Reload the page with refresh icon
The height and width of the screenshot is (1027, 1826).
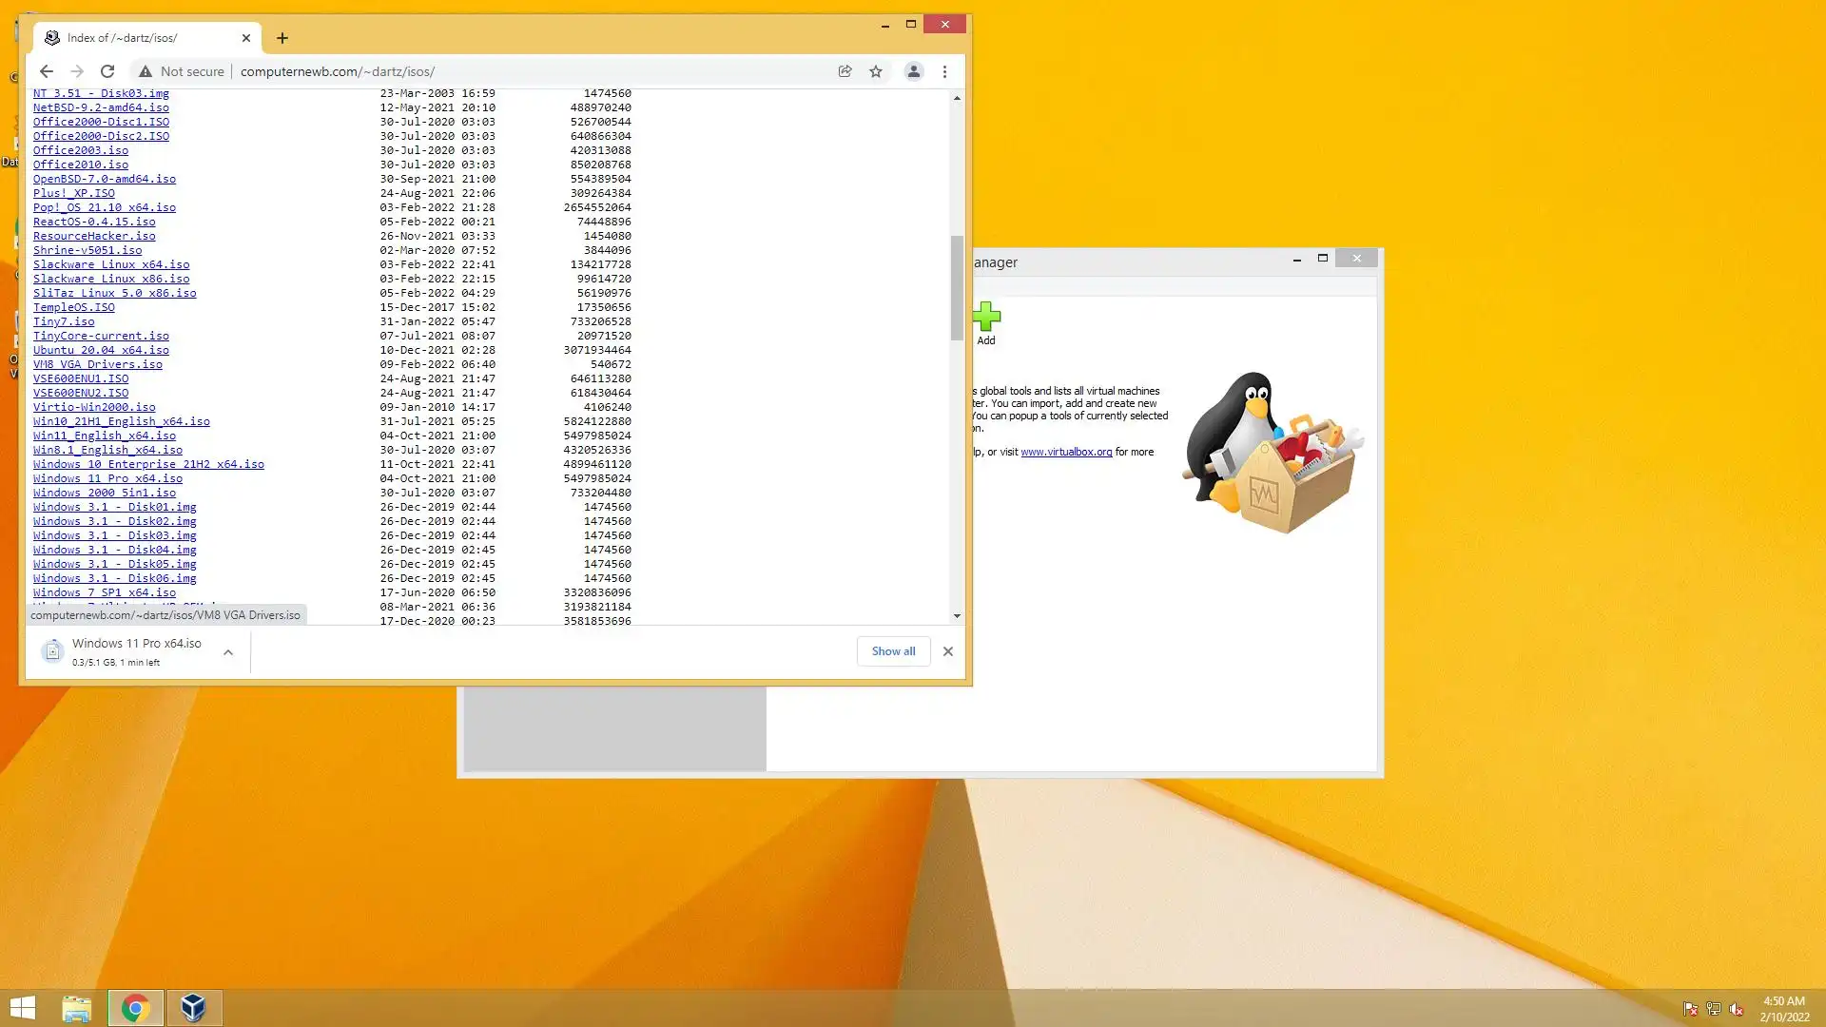107,71
